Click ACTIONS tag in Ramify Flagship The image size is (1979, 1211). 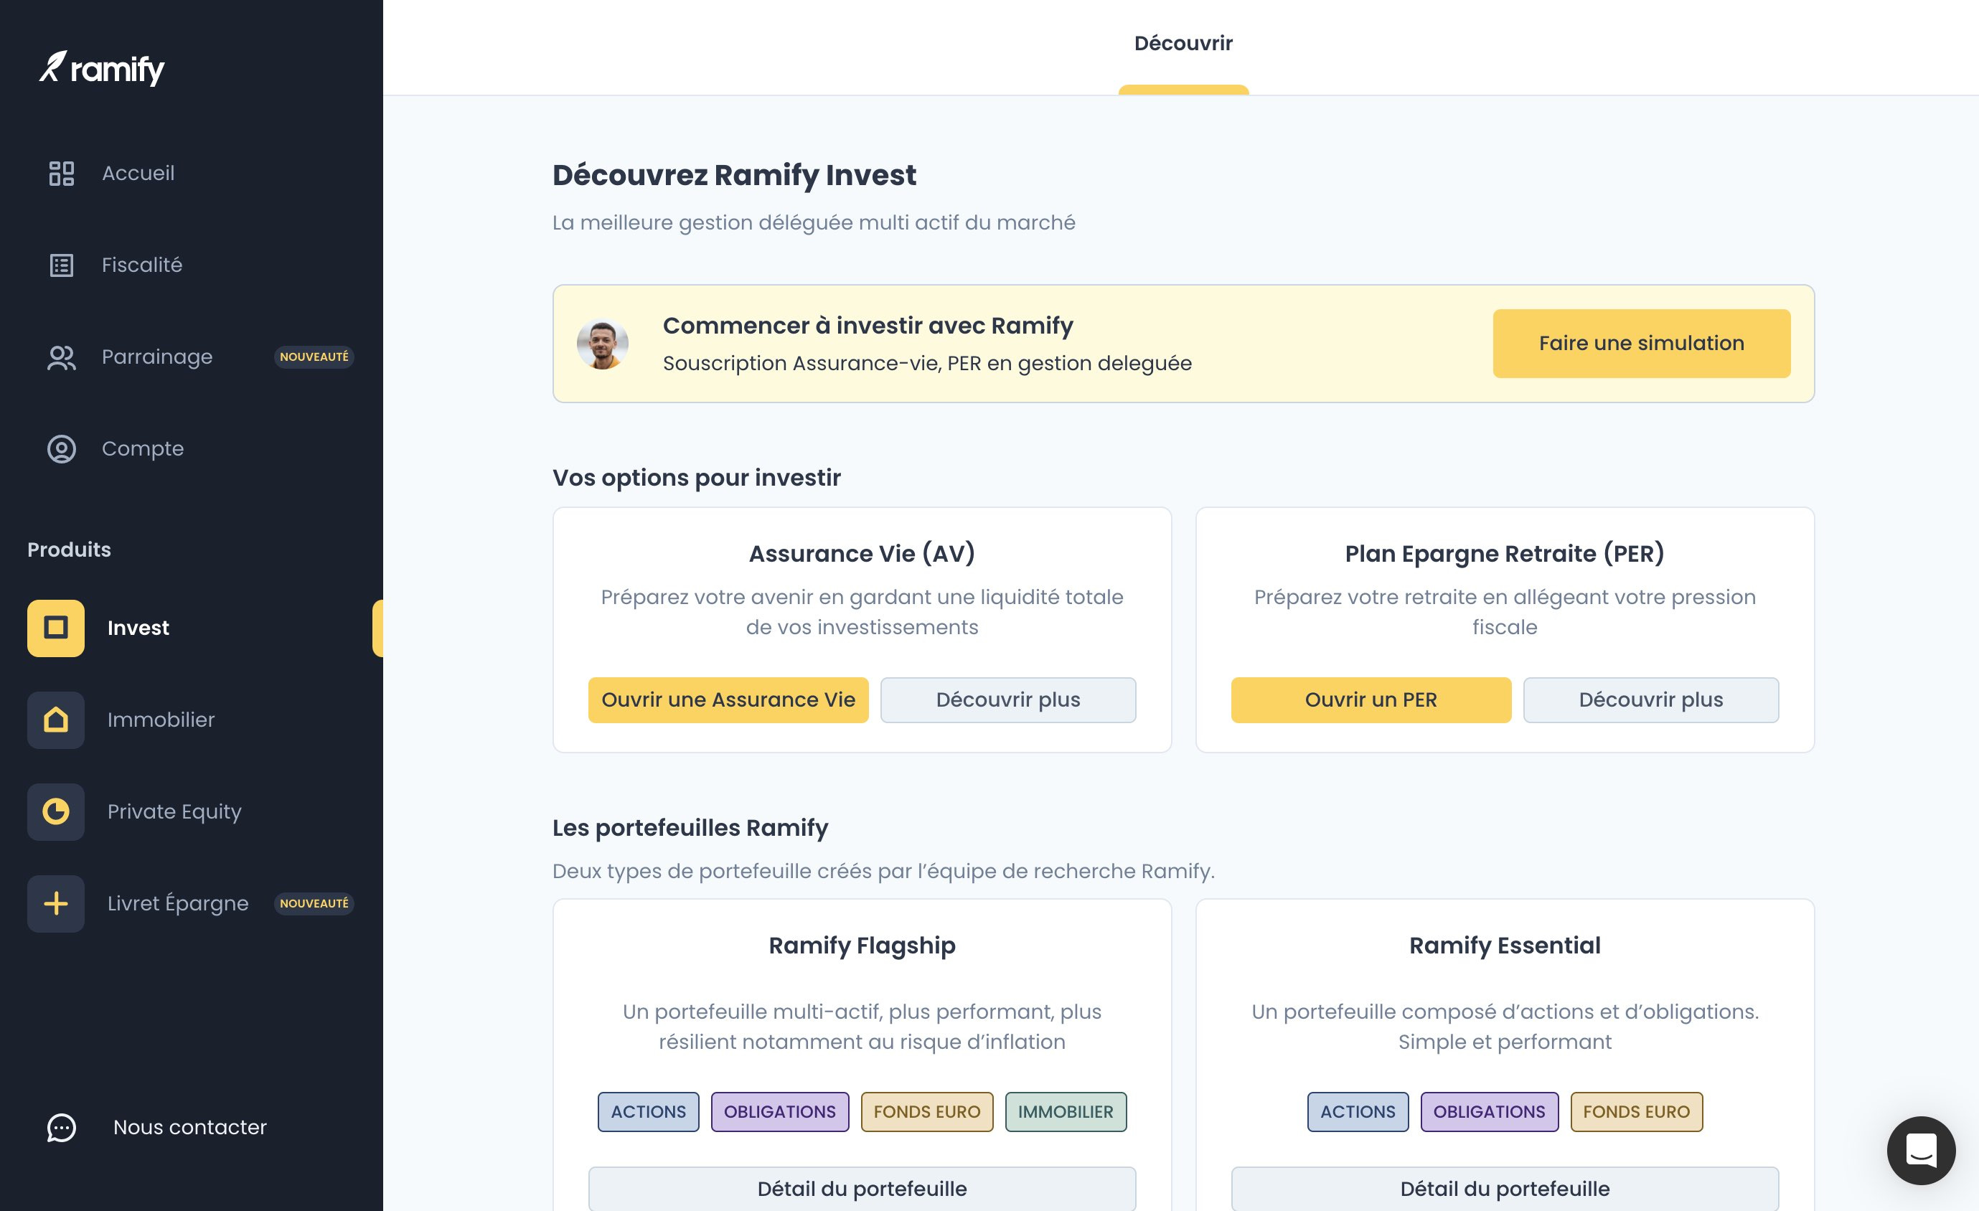click(x=648, y=1112)
